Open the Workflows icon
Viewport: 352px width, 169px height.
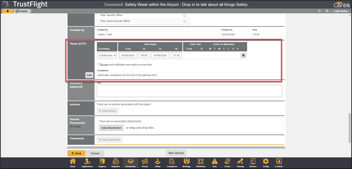pyautogui.click(x=201, y=163)
